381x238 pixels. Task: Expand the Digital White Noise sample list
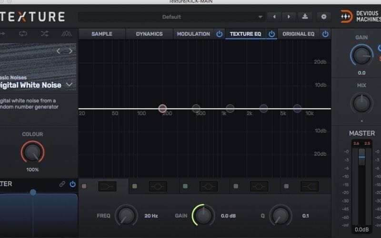(x=69, y=85)
